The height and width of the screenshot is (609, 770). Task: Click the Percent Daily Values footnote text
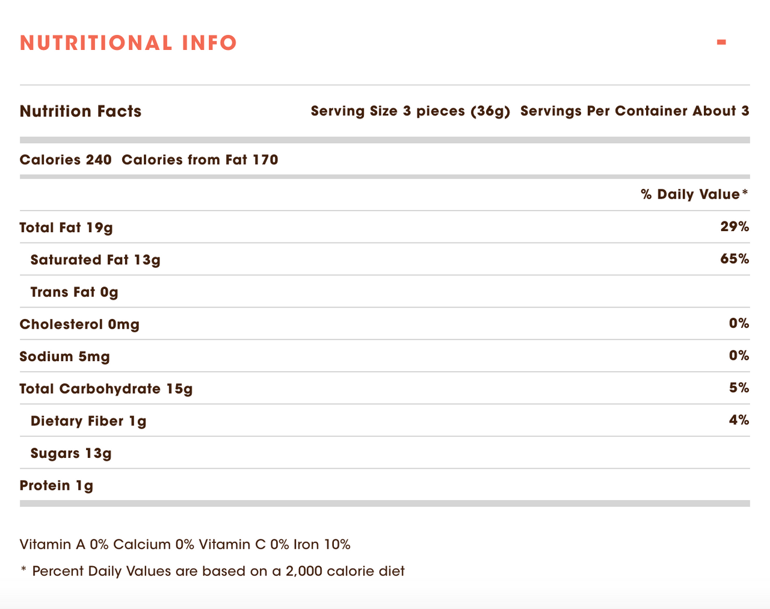[213, 571]
